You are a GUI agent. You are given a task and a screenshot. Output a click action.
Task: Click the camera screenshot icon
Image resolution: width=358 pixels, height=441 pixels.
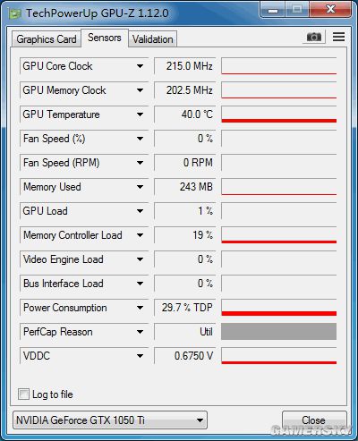point(314,37)
